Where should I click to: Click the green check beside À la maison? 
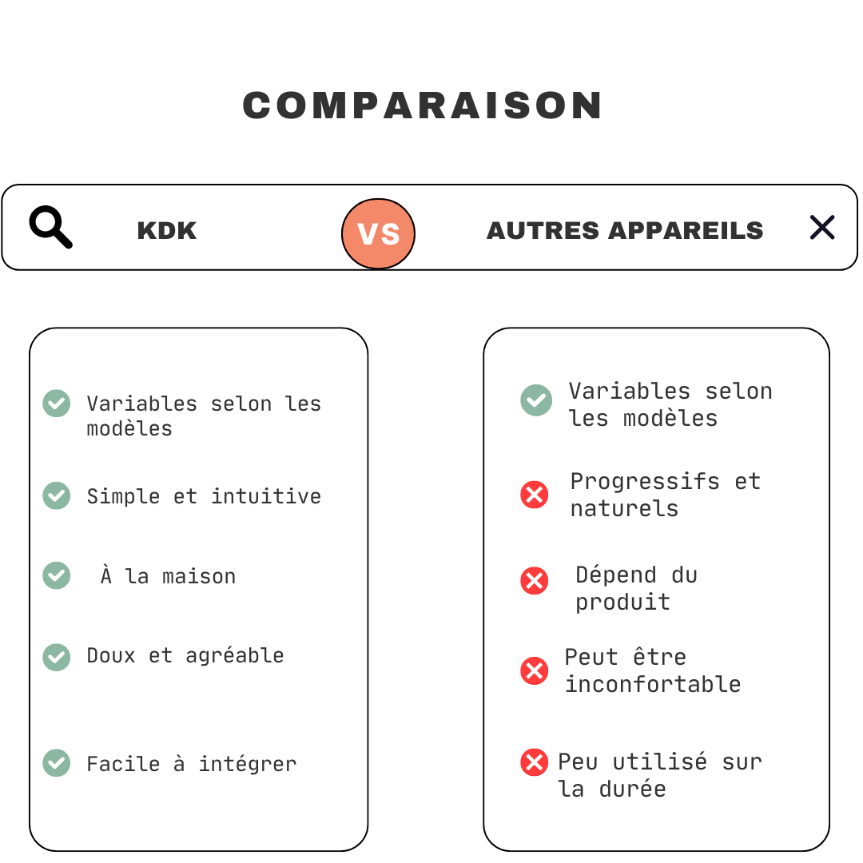point(56,575)
